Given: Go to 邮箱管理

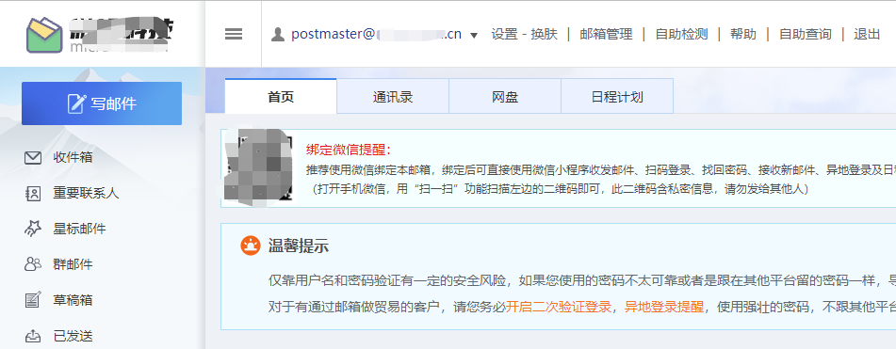Looking at the screenshot, I should (606, 34).
